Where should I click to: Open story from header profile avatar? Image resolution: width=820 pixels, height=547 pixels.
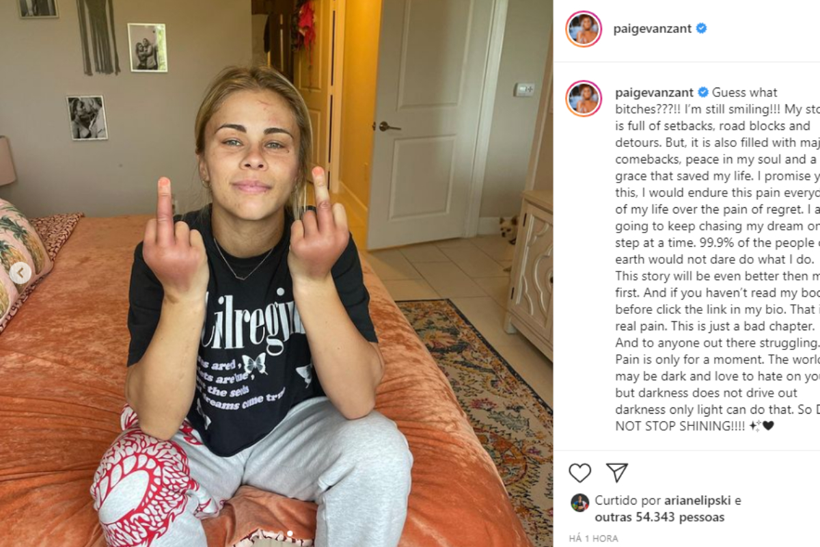[584, 29]
